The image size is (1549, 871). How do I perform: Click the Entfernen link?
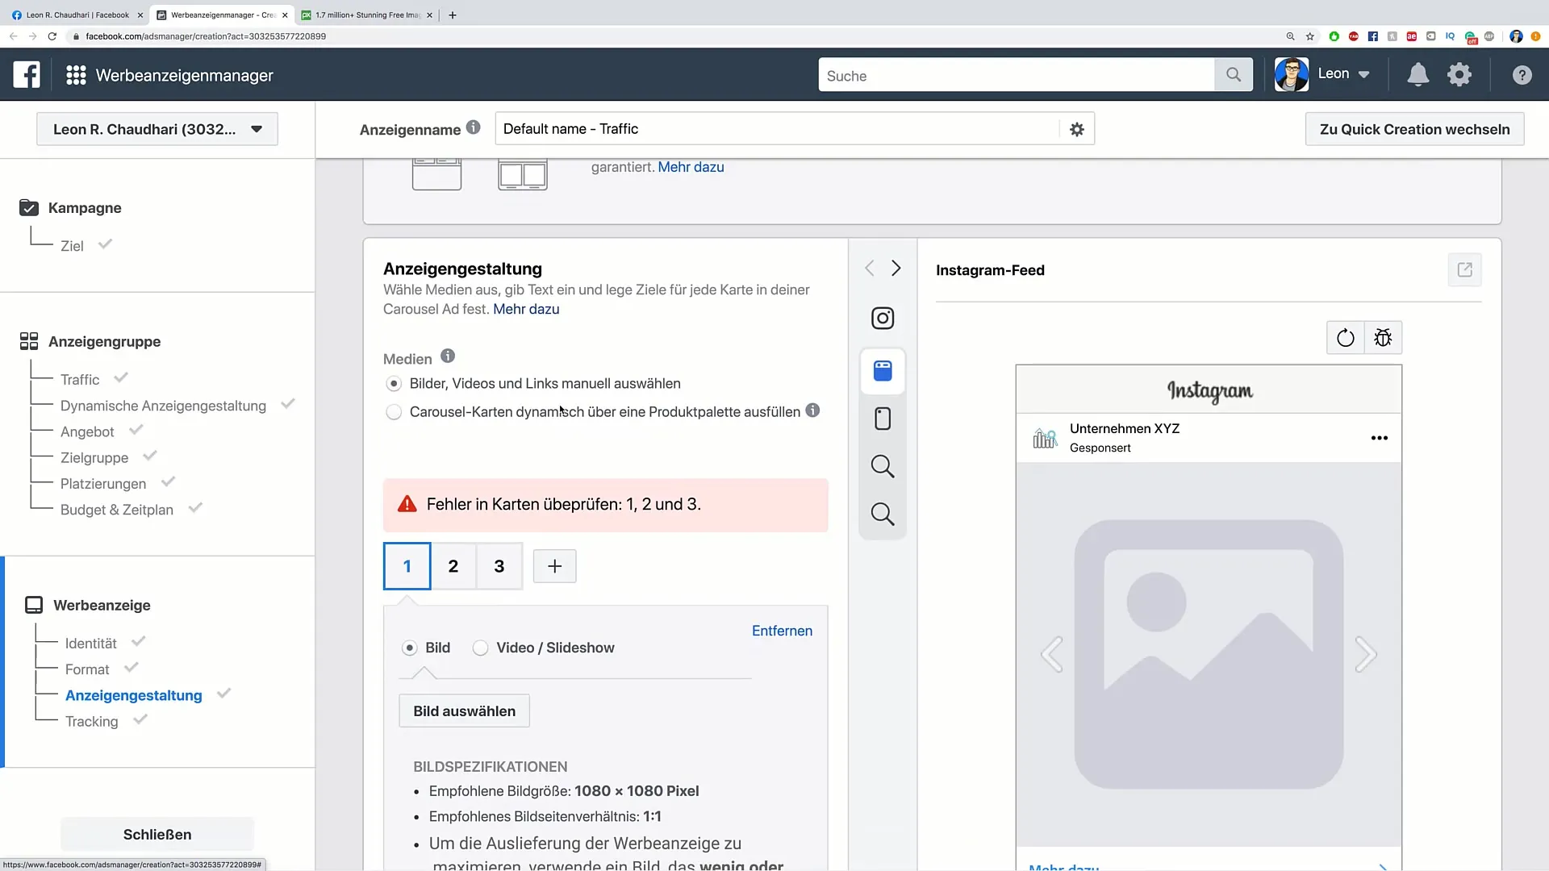point(782,631)
